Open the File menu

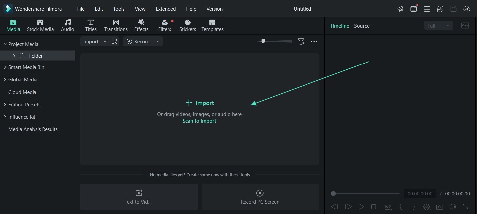(81, 9)
